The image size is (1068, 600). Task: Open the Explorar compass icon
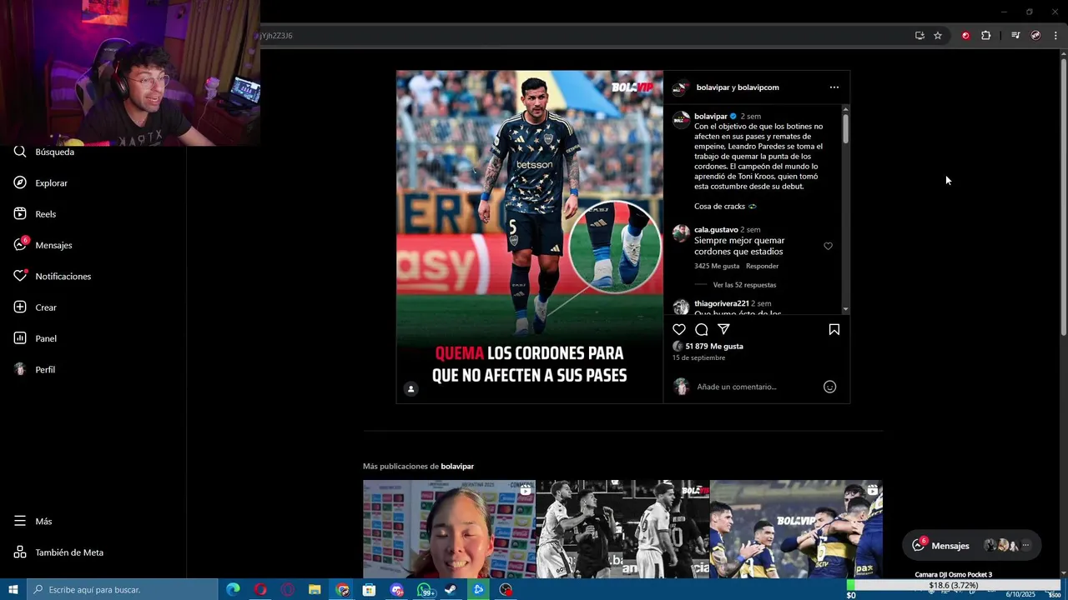(x=20, y=182)
